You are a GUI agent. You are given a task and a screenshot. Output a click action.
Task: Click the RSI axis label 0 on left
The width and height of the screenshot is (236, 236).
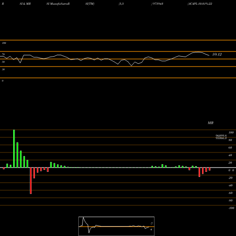2,81
